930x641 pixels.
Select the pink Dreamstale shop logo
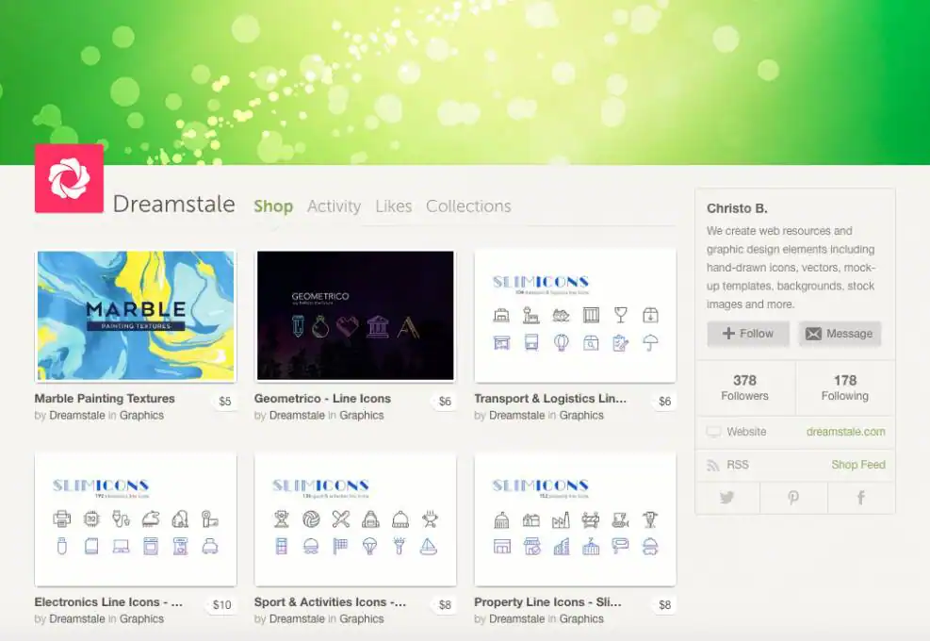pos(69,179)
